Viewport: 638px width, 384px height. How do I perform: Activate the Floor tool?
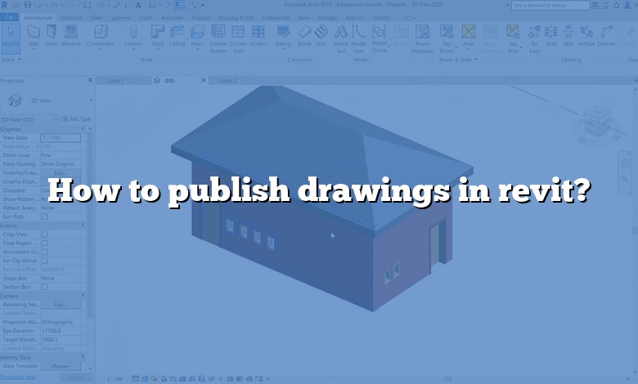[x=197, y=36]
